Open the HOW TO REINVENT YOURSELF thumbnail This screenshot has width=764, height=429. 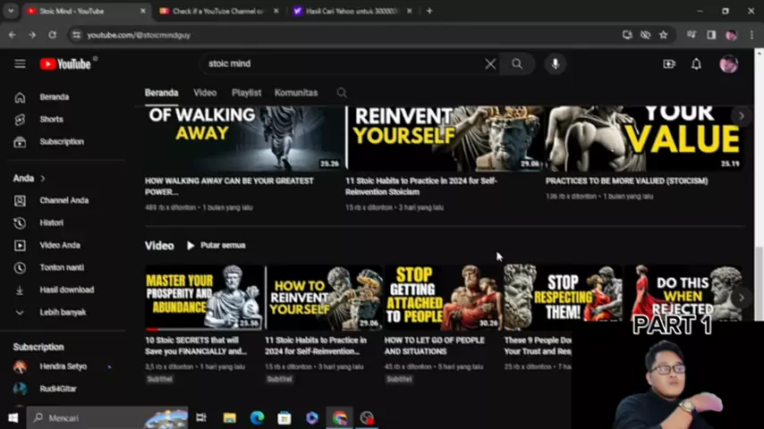(x=324, y=298)
